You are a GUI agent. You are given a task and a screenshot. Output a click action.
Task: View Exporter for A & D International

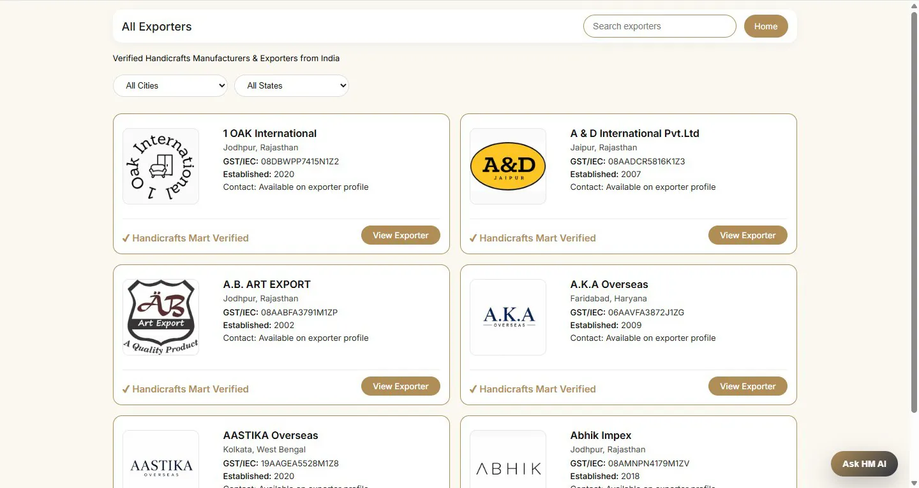tap(748, 235)
